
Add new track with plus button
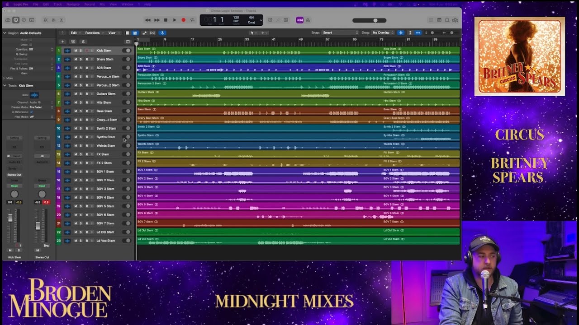click(x=63, y=42)
